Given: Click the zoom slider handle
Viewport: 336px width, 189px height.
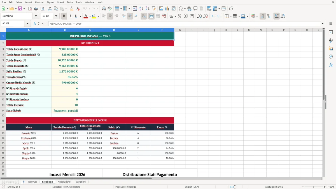Looking at the screenshot, I should tap(313, 187).
